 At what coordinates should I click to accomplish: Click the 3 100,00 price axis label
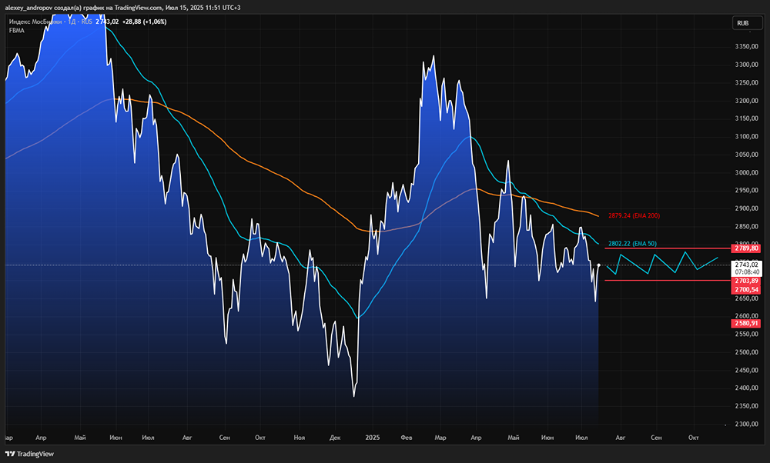[746, 136]
